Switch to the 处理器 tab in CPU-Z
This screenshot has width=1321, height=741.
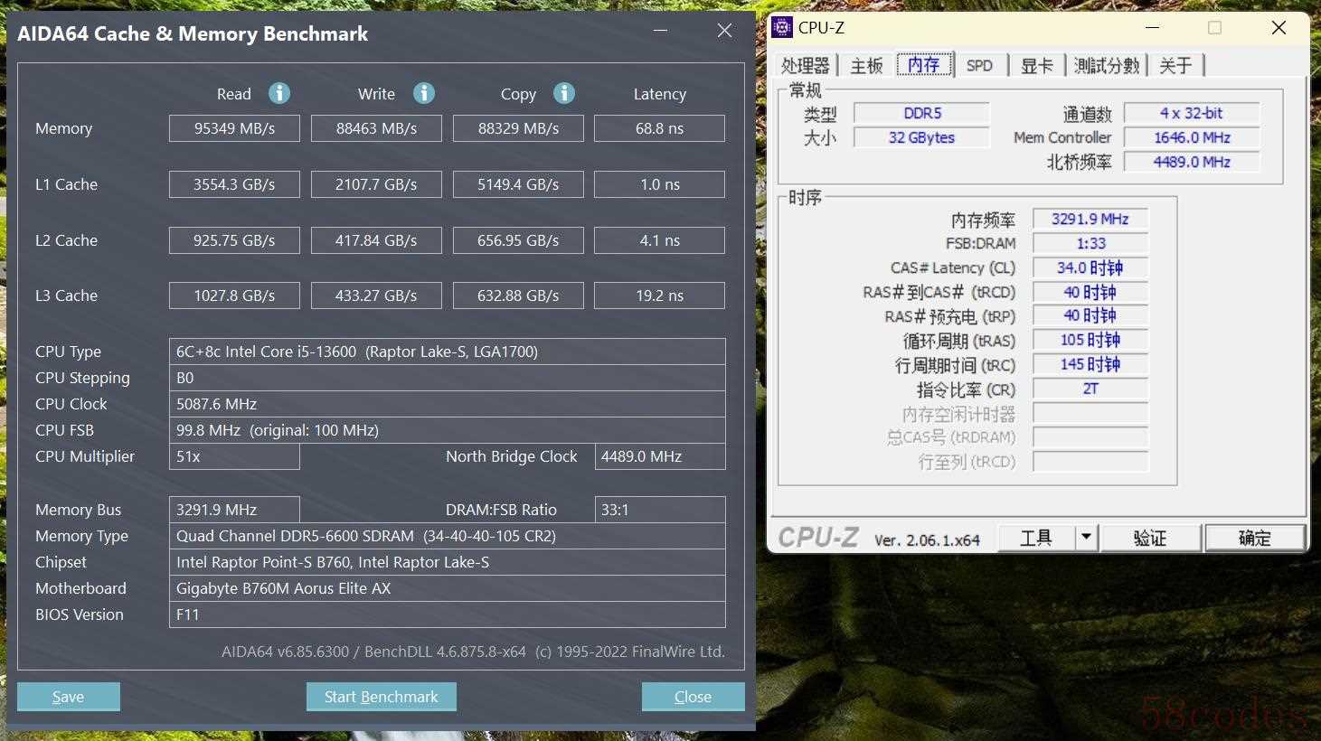pyautogui.click(x=805, y=66)
